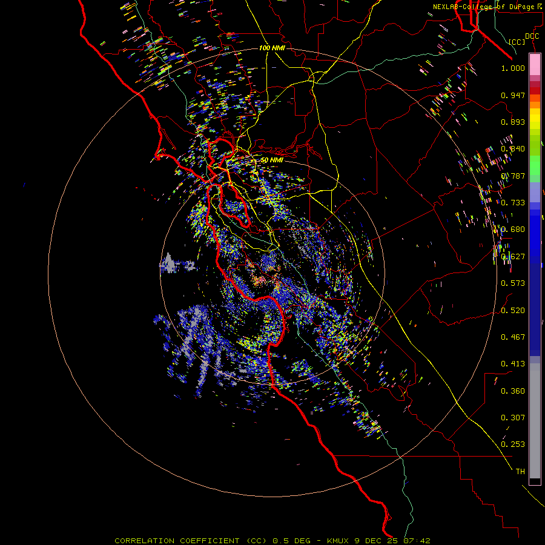This screenshot has width=545, height=545.
Task: Click the 0.360 legend value
Action: click(513, 391)
